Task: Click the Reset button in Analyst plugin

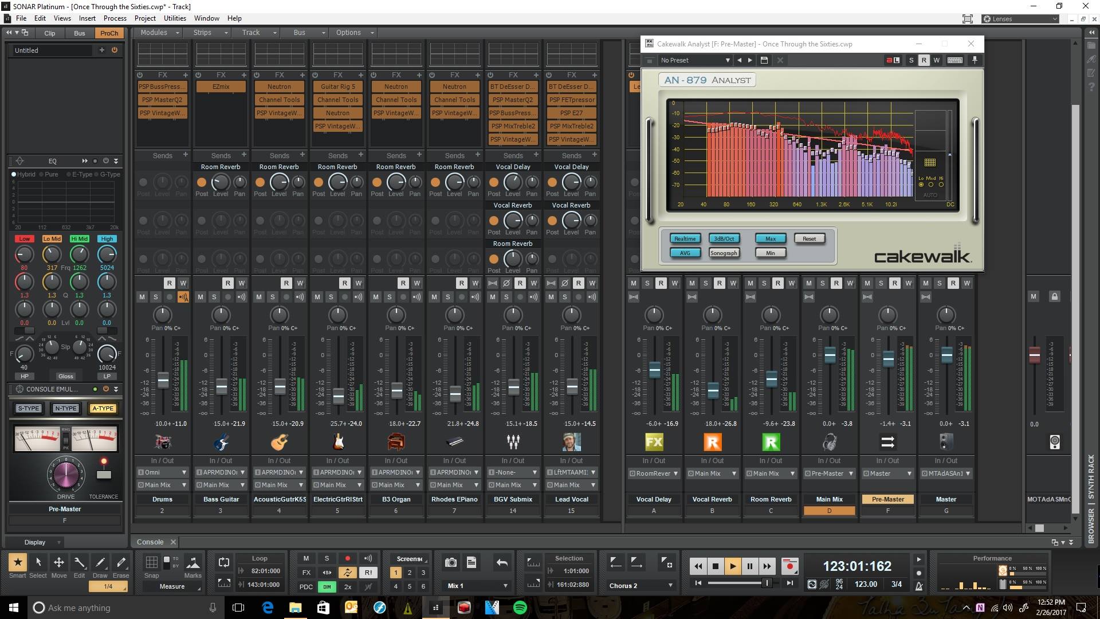Action: [808, 238]
